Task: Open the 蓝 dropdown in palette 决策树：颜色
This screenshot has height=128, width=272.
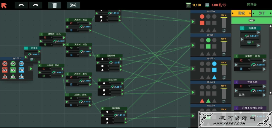Action: pos(242,69)
